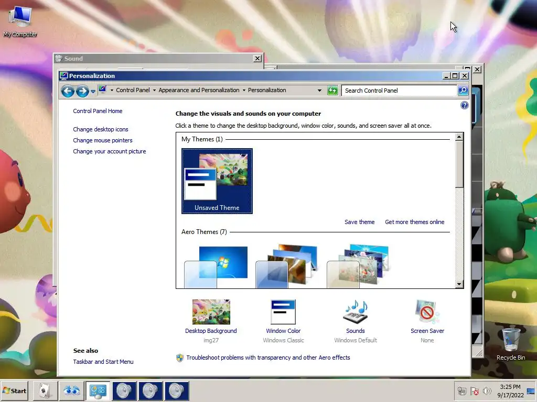The width and height of the screenshot is (537, 402).
Task: Switch to first speaker taskbar button
Action: (124, 391)
